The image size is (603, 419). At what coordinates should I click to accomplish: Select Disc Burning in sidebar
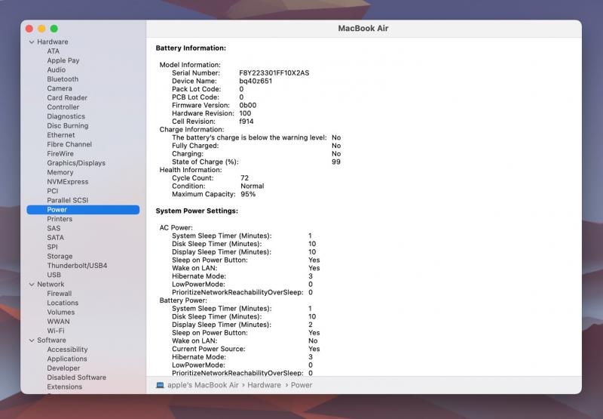tap(68, 125)
